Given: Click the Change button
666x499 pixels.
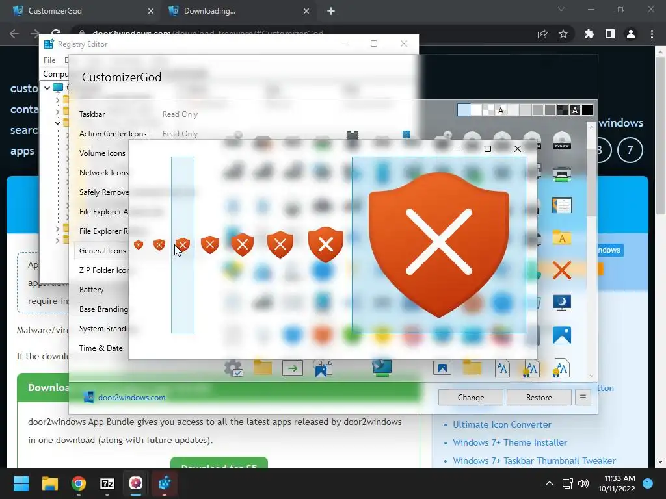Looking at the screenshot, I should pyautogui.click(x=471, y=398).
